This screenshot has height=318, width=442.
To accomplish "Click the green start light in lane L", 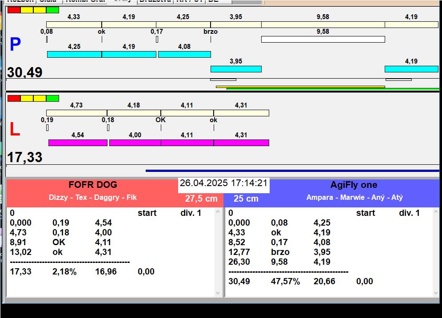I will tap(52, 98).
